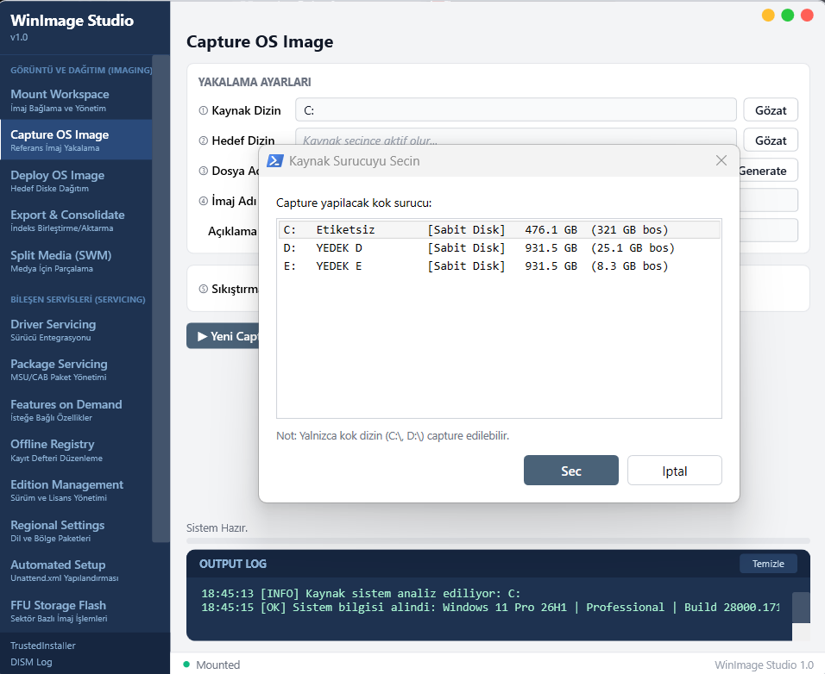This screenshot has width=825, height=674.
Task: Click 'Capture yapilacak kok surucu:' label
Action: pos(354,203)
